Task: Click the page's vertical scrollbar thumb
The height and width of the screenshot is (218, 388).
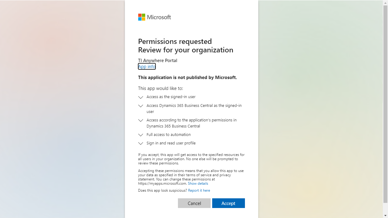Action: 385,103
